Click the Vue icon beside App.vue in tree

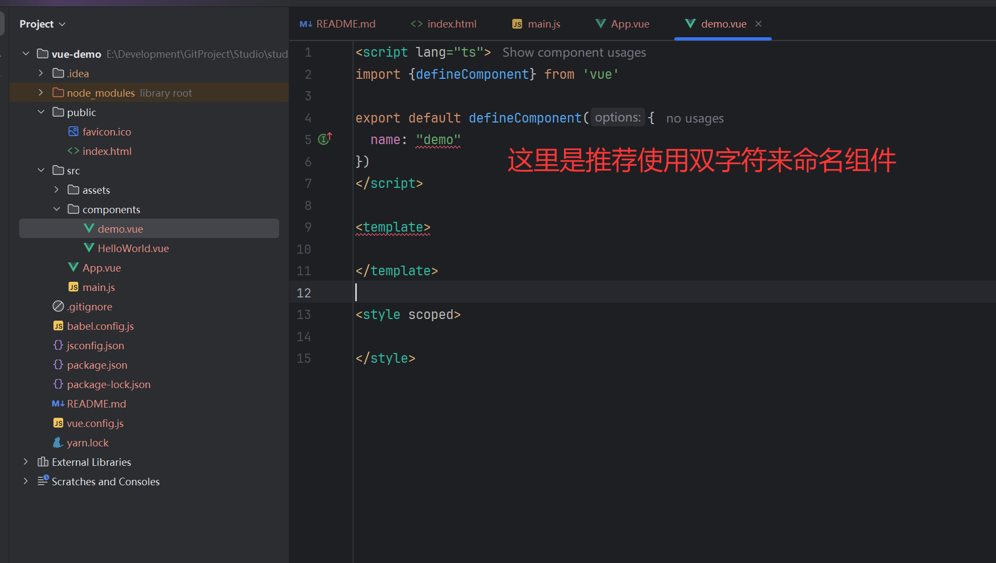click(73, 267)
